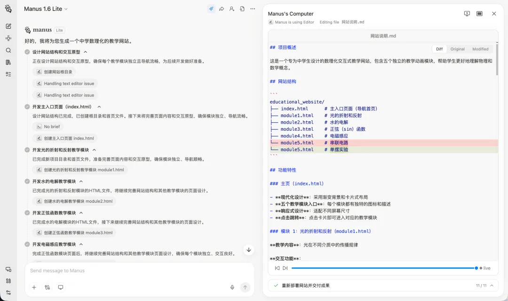
Task: Click the plus attachment button in message box
Action: [34, 287]
